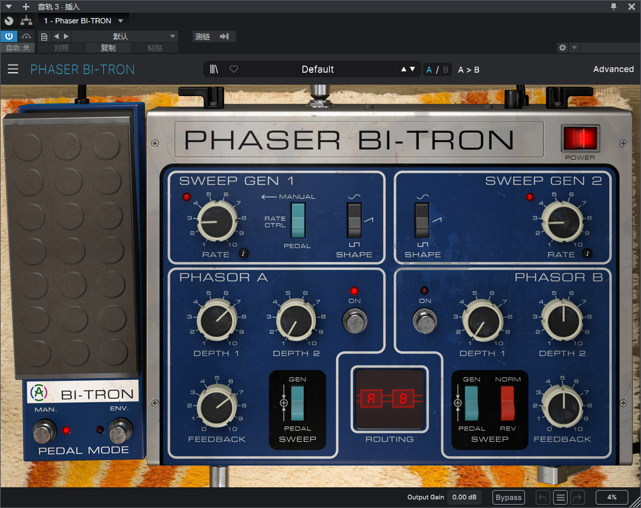Adjust the Phasor A DEPTH 1 knob

[217, 320]
